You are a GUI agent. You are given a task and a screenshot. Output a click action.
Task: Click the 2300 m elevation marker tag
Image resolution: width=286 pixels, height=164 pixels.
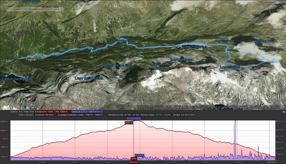129,123
